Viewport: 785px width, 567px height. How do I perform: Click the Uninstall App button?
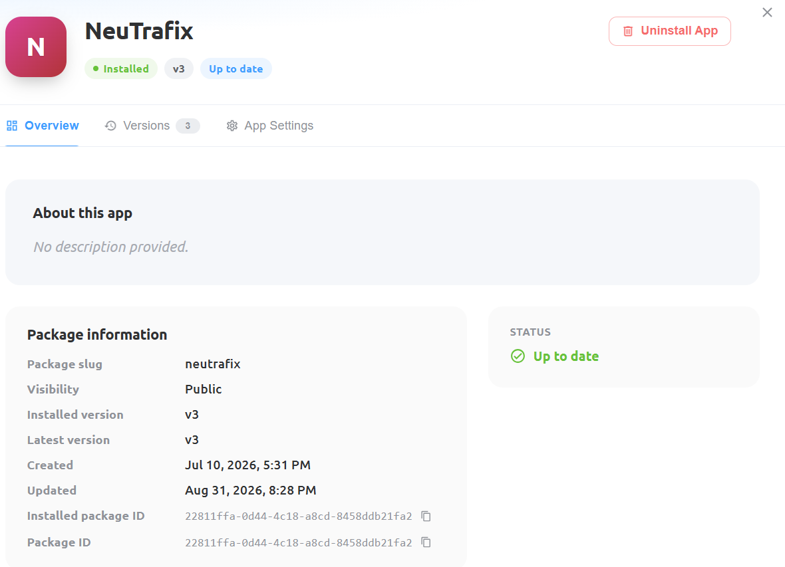[669, 31]
